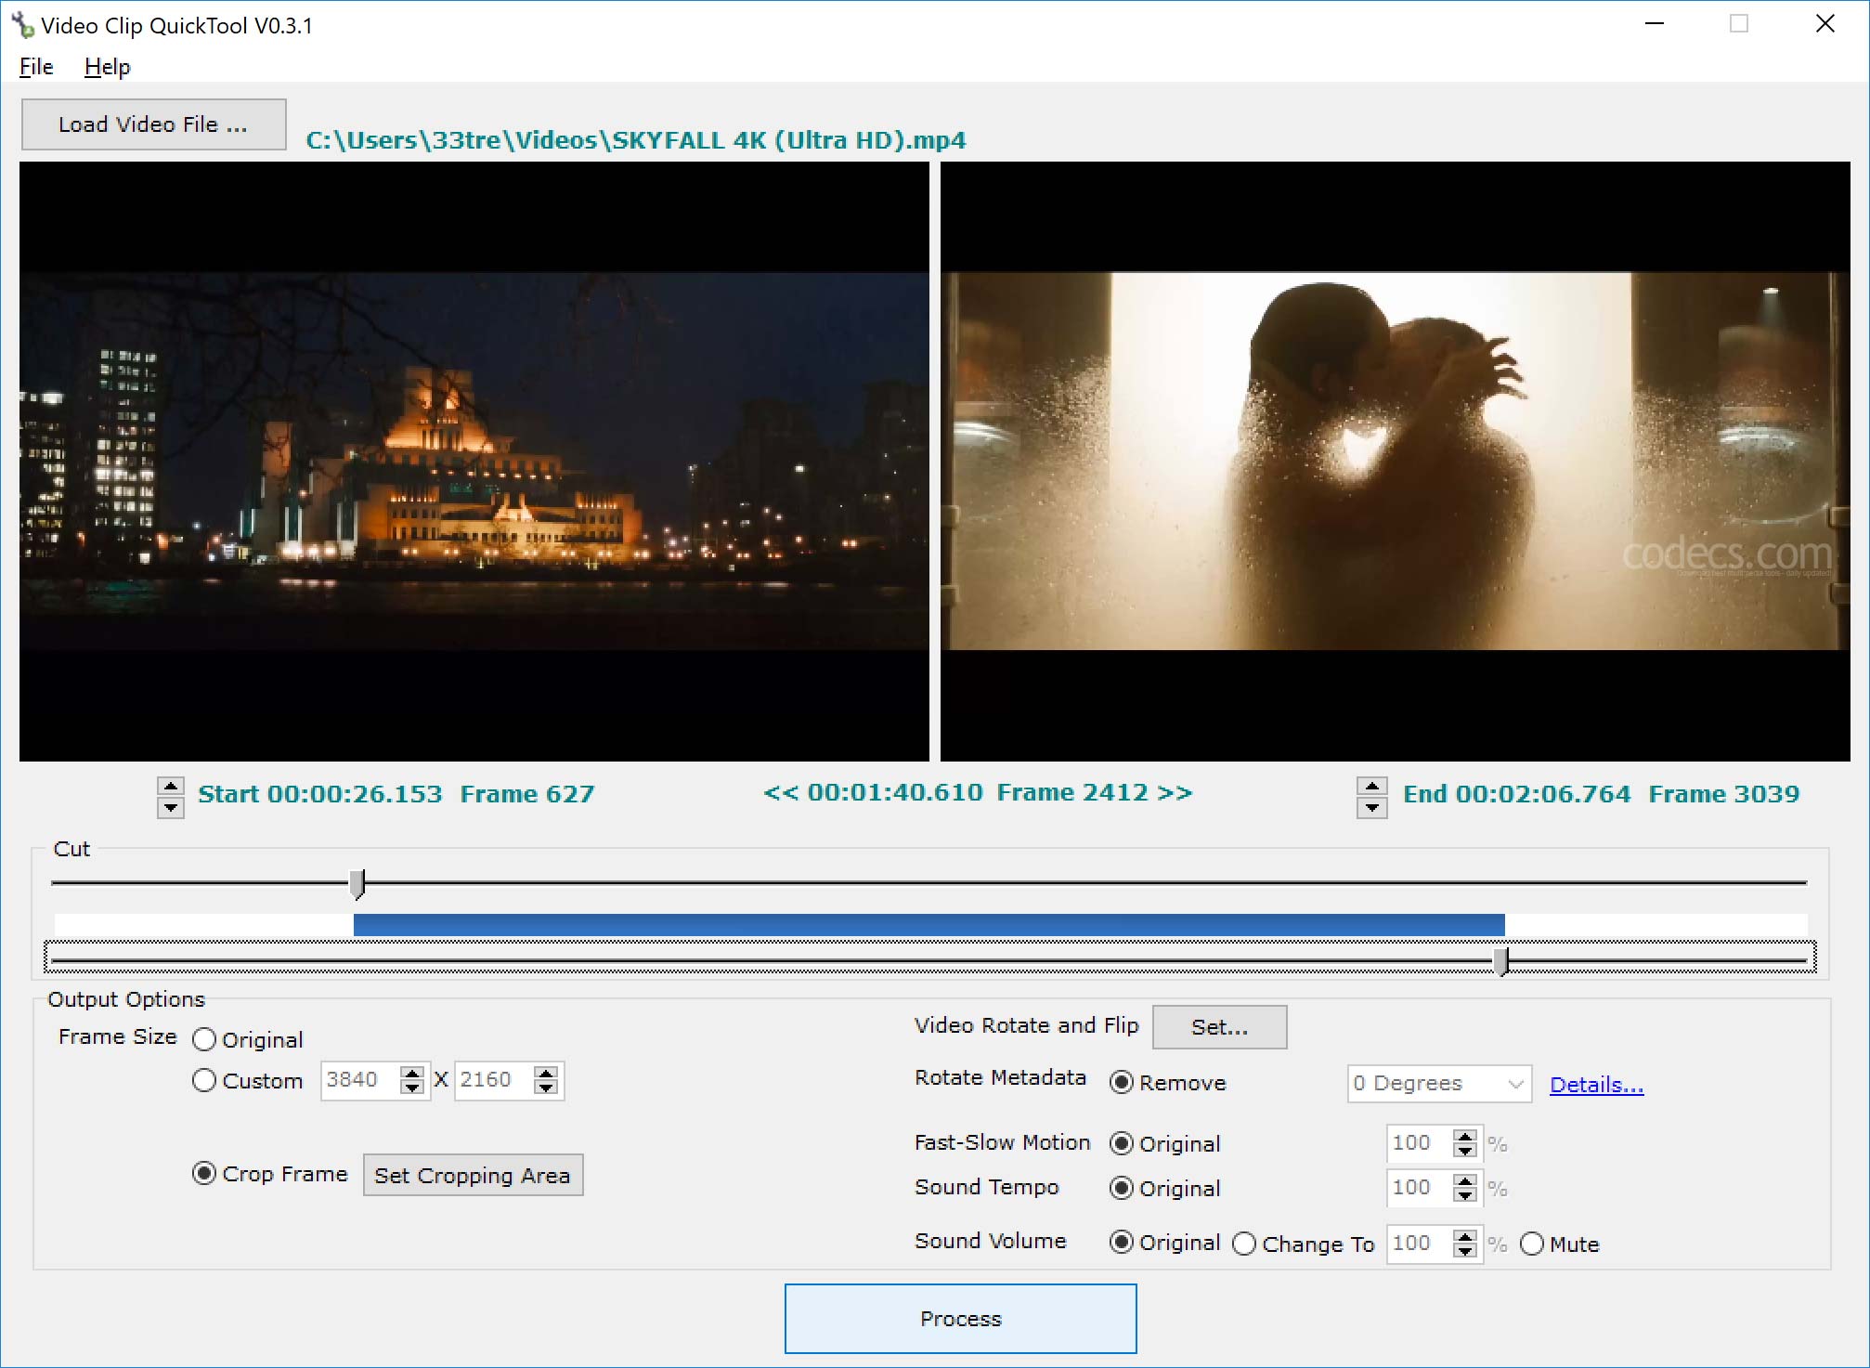Close the Video Clip QuickTool window

[x=1825, y=24]
